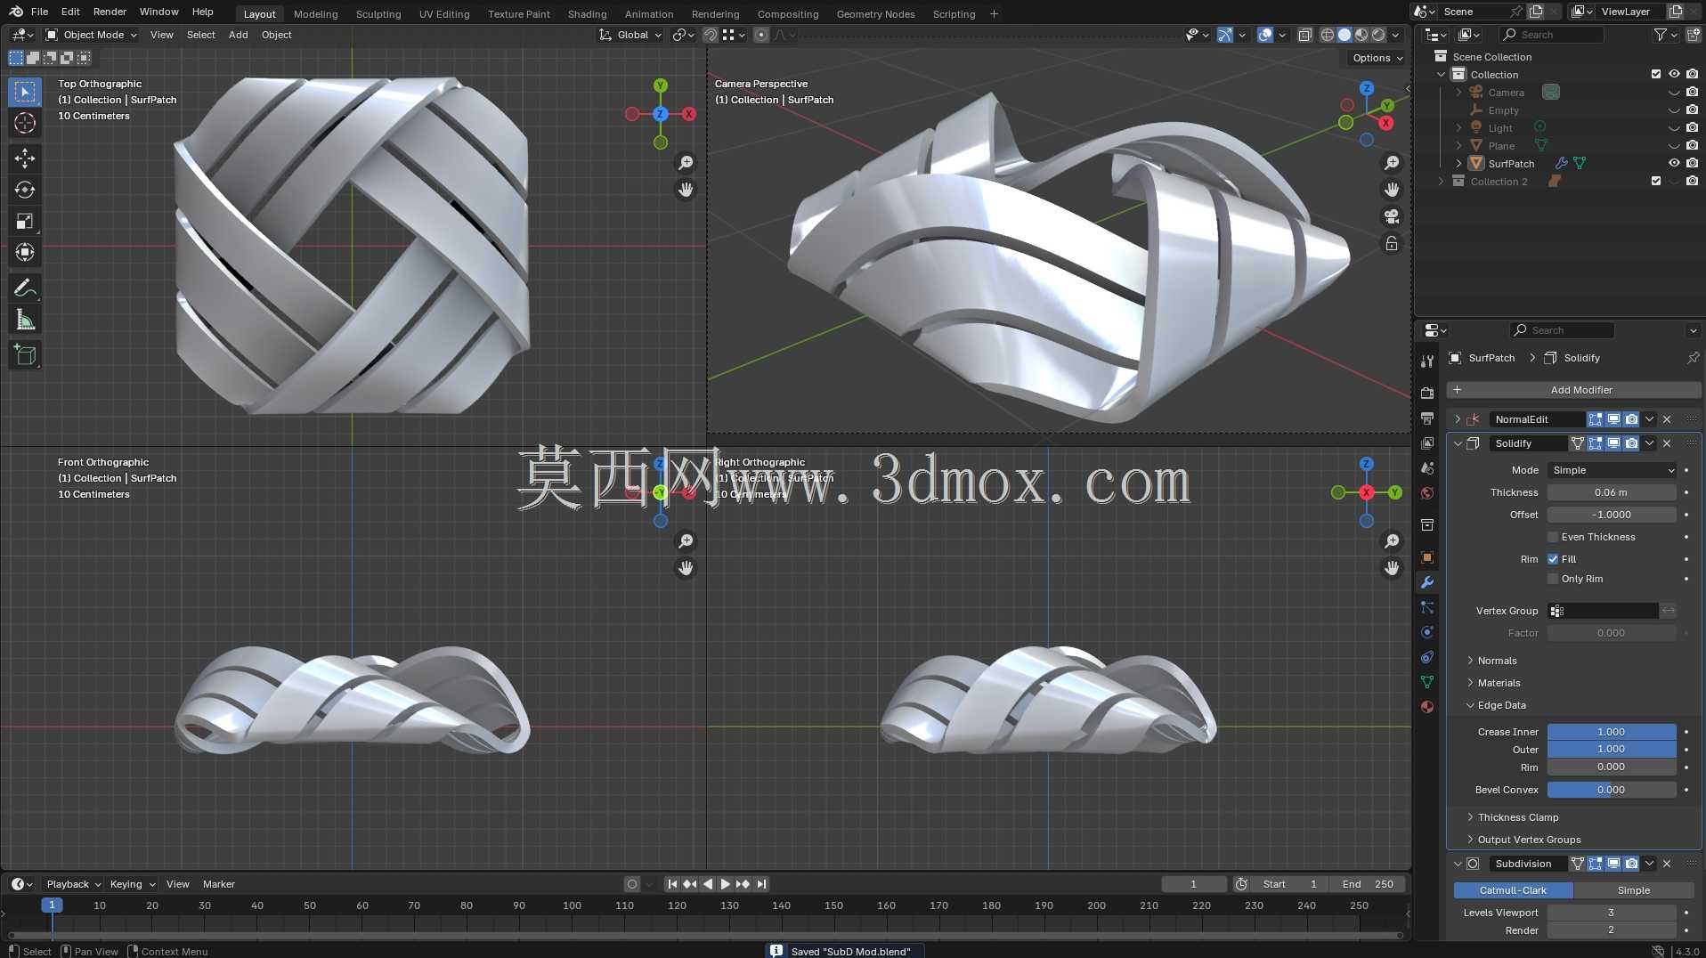Enable the Even Thickness checkbox
The image size is (1706, 958).
(1553, 537)
